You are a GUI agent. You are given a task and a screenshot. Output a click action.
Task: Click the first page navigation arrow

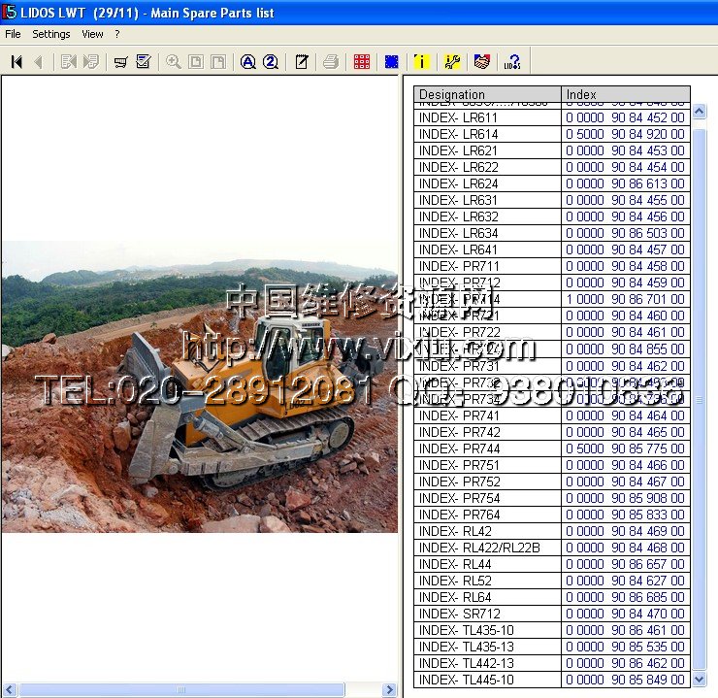click(16, 62)
